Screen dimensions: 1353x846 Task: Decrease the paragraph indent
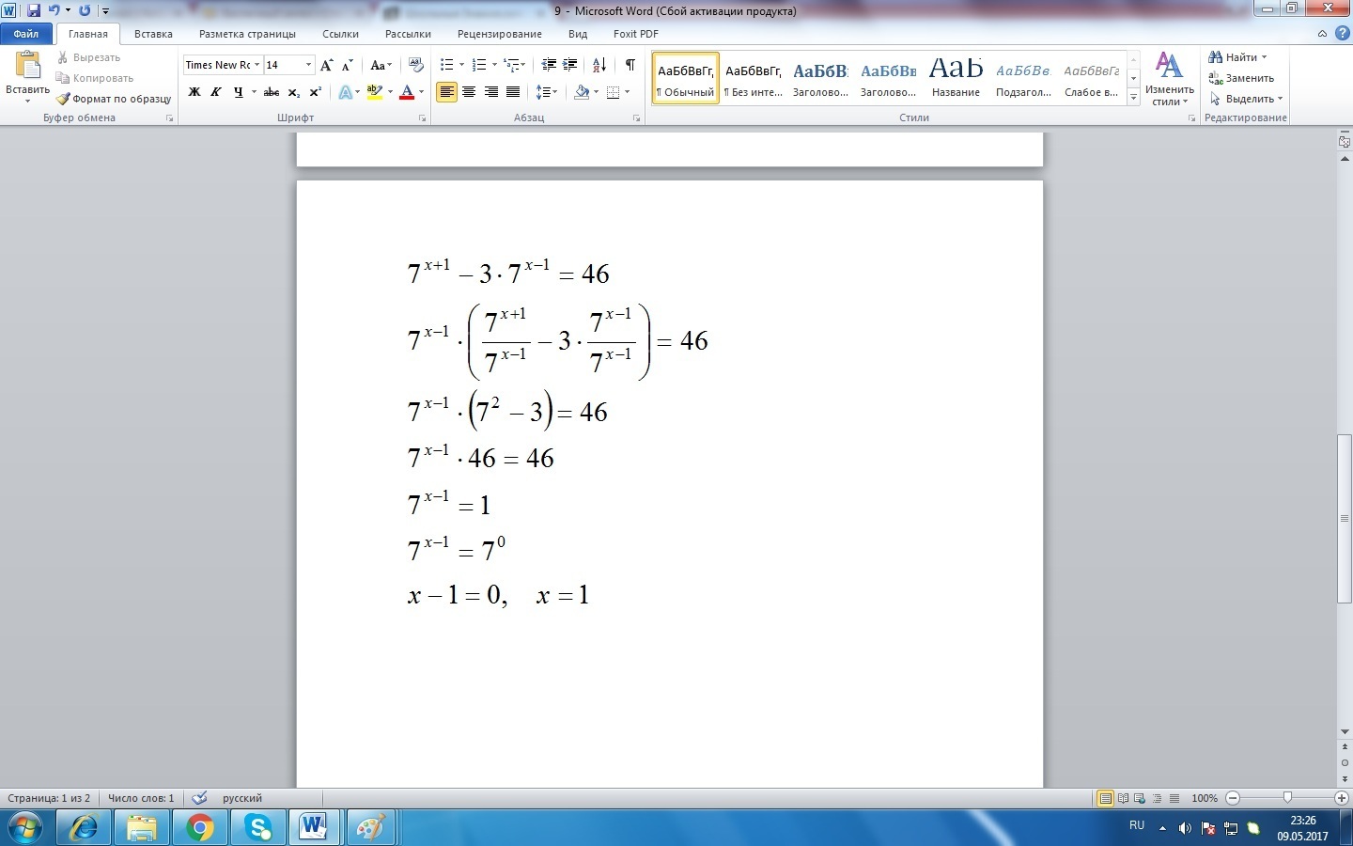(549, 65)
